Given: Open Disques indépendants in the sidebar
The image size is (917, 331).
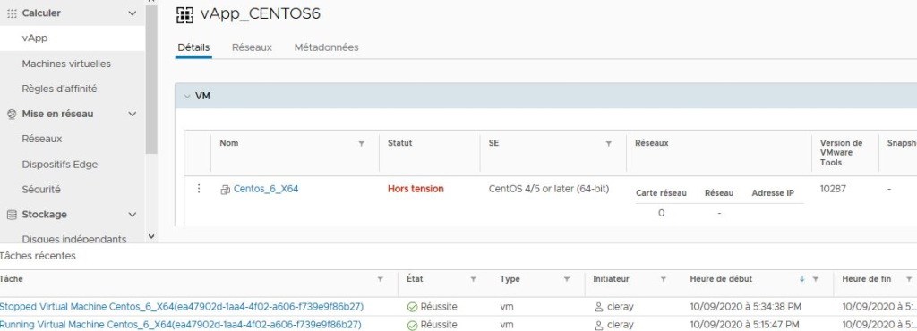Looking at the screenshot, I should pyautogui.click(x=73, y=240).
